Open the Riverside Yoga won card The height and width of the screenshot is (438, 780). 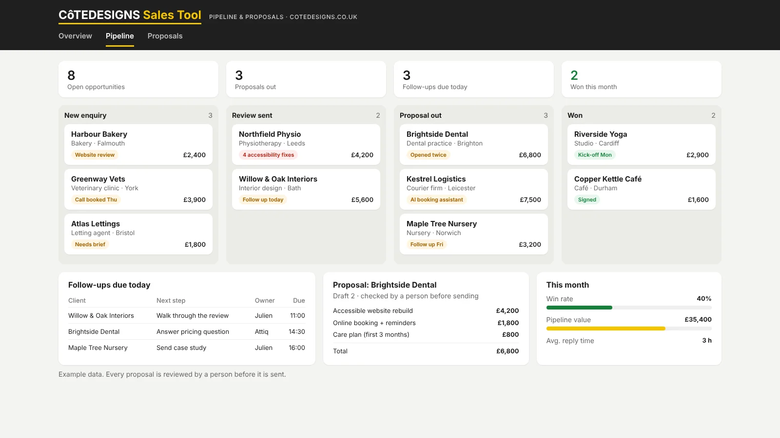[x=642, y=145]
